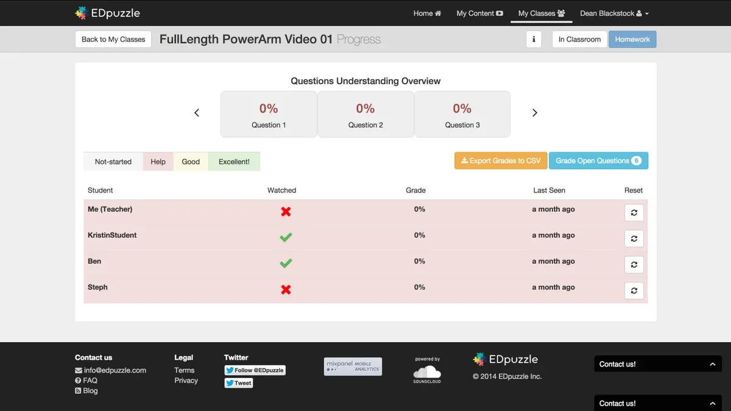
Task: Open Dean Blackstock account dropdown
Action: (x=614, y=13)
